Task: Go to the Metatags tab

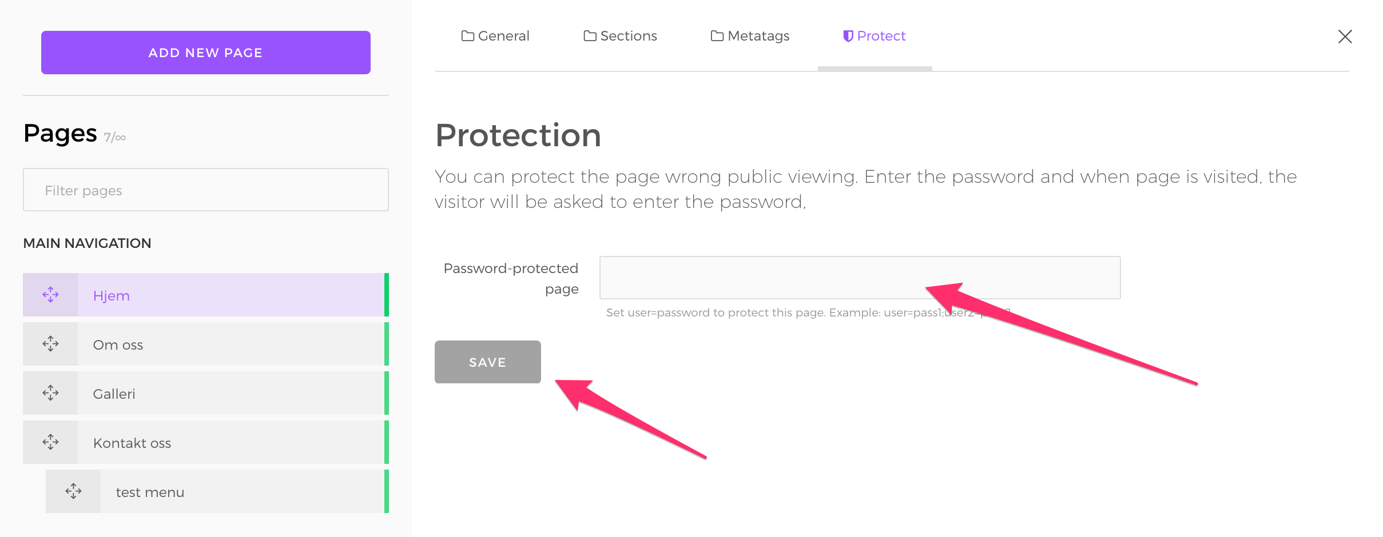Action: tap(750, 36)
